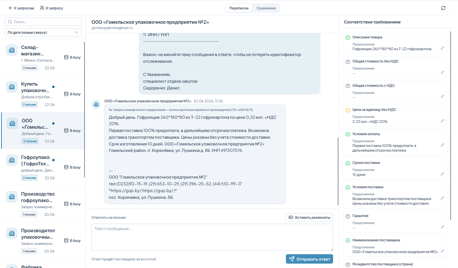Edit 'Условия поставки' pencil icon
Image resolution: width=458 pixels, height=268 pixels.
(442, 198)
